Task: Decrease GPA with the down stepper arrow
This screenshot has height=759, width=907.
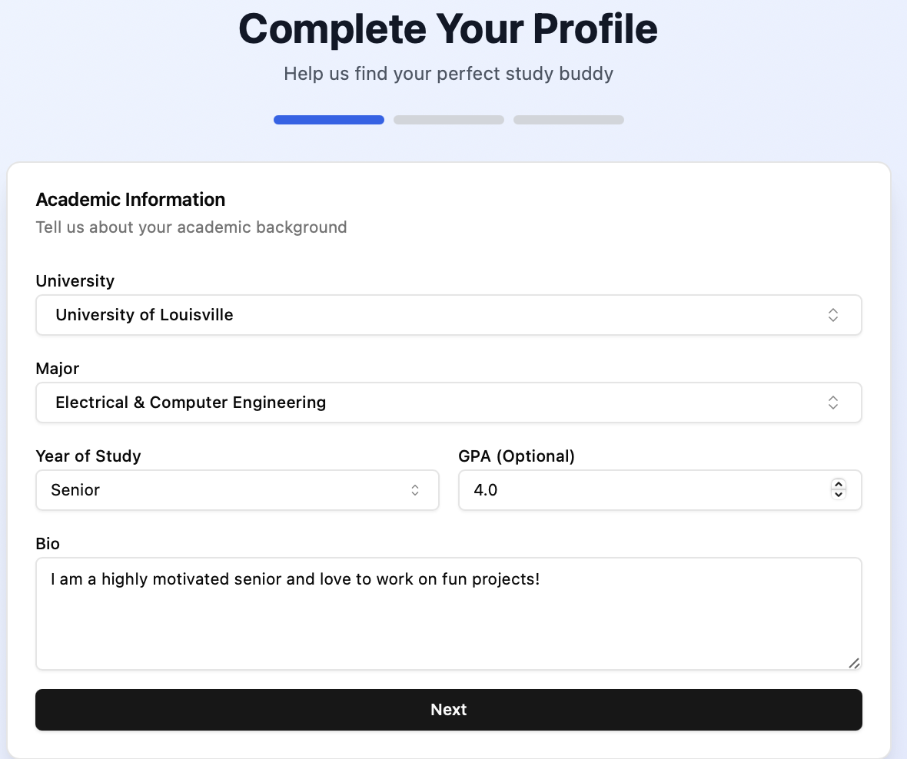Action: coord(839,495)
